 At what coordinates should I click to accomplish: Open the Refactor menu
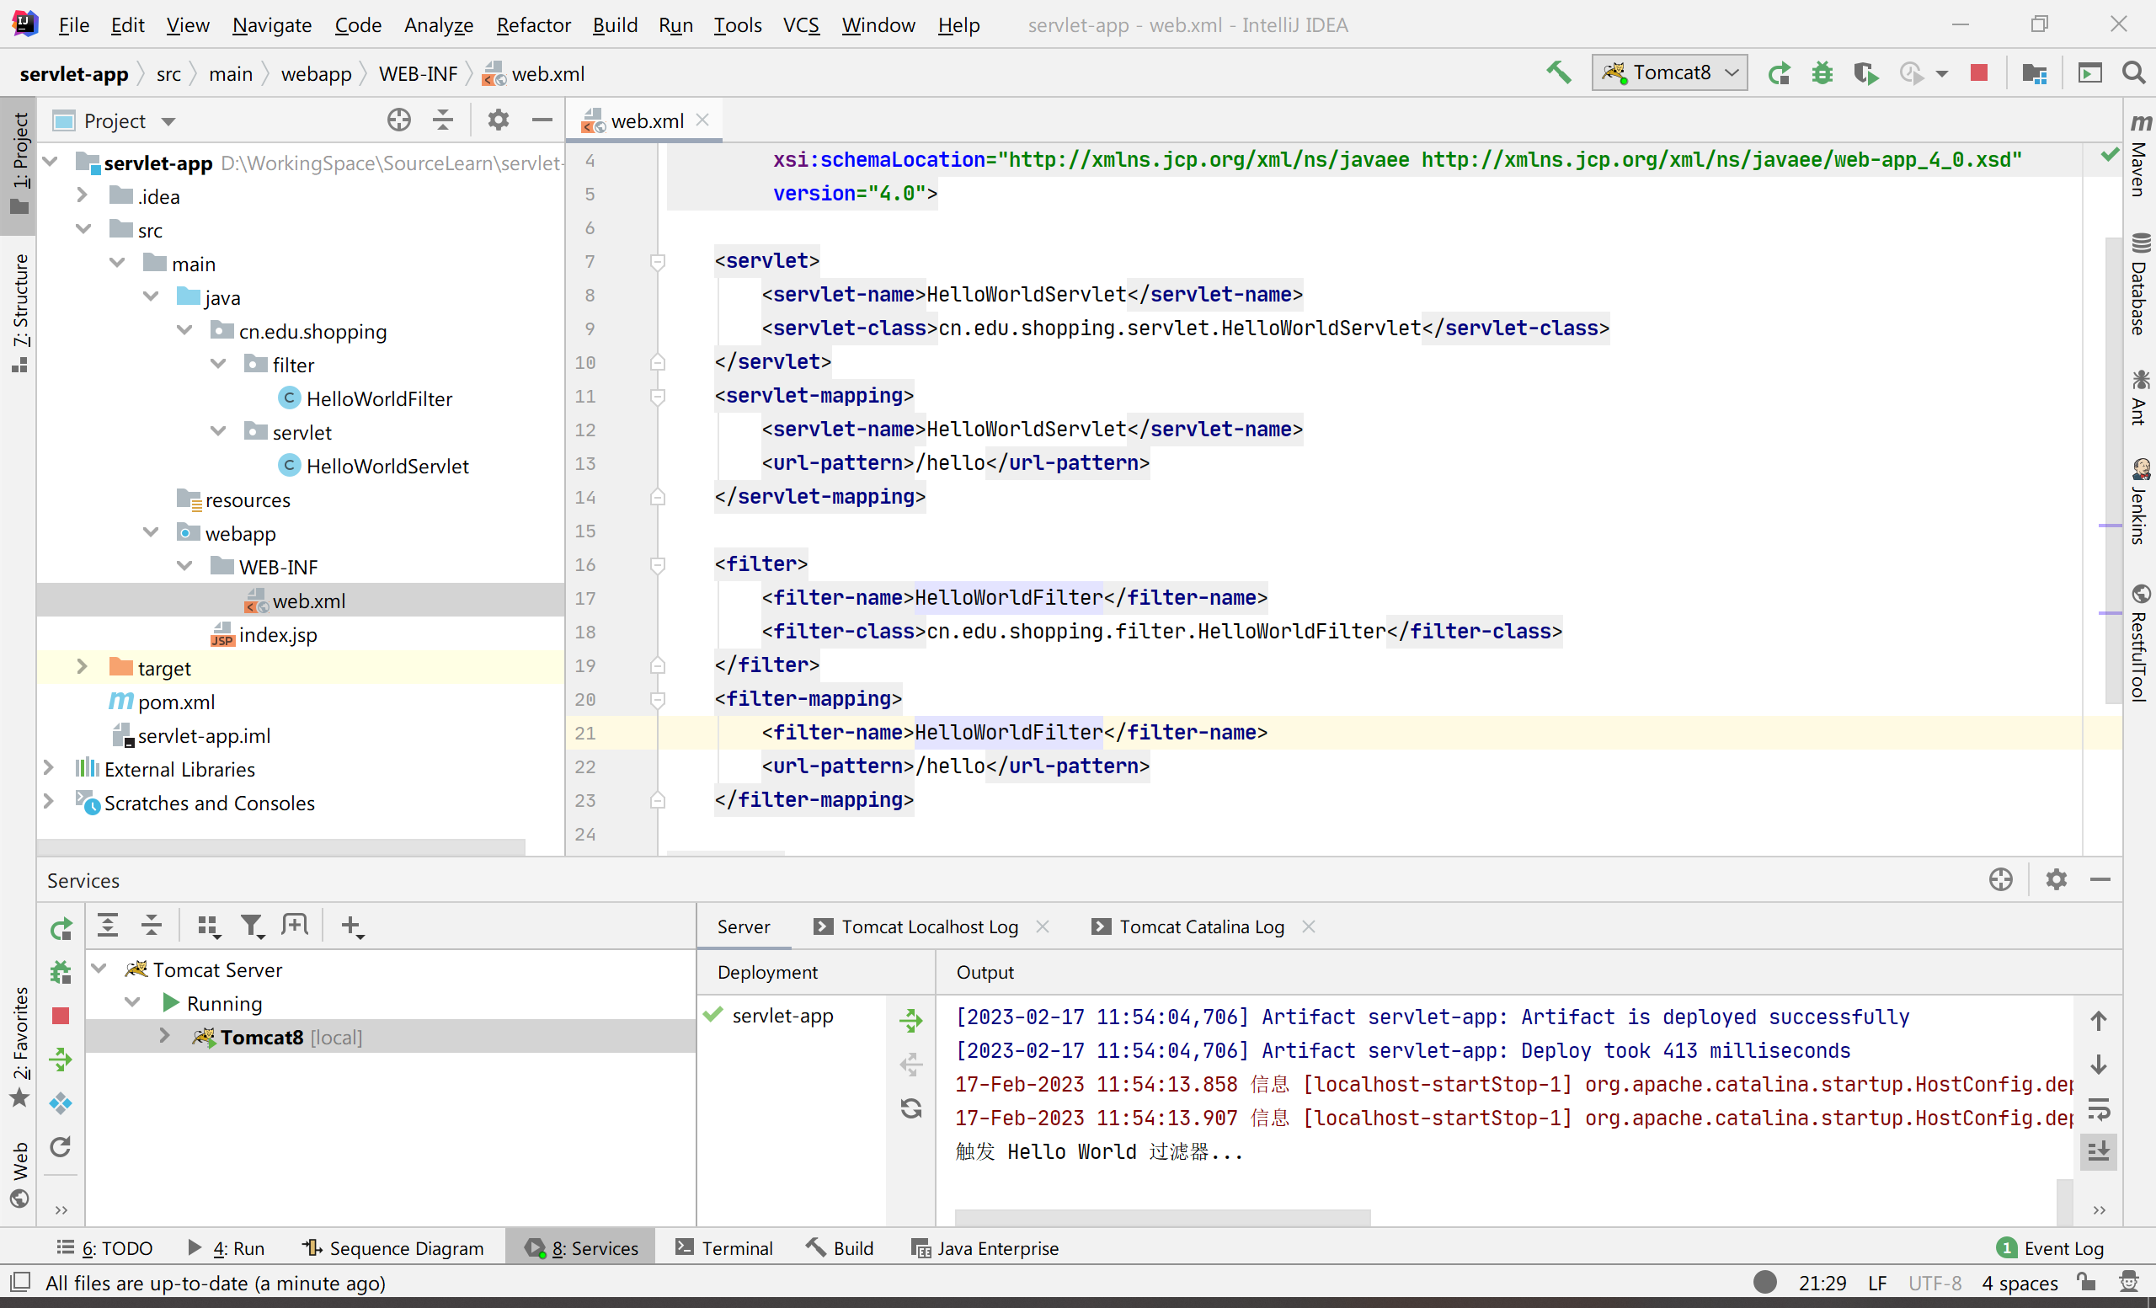(x=533, y=24)
